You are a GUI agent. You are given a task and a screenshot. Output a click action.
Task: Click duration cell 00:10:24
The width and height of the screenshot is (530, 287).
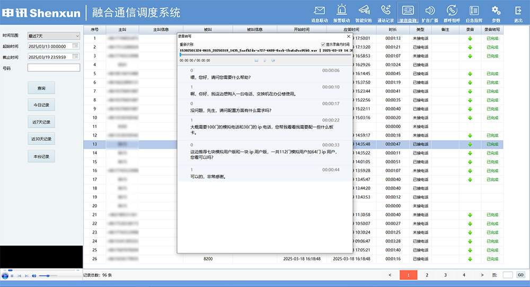pos(393,65)
